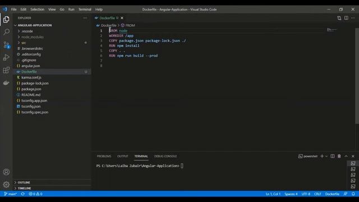Open the Selection menu

tap(38, 10)
